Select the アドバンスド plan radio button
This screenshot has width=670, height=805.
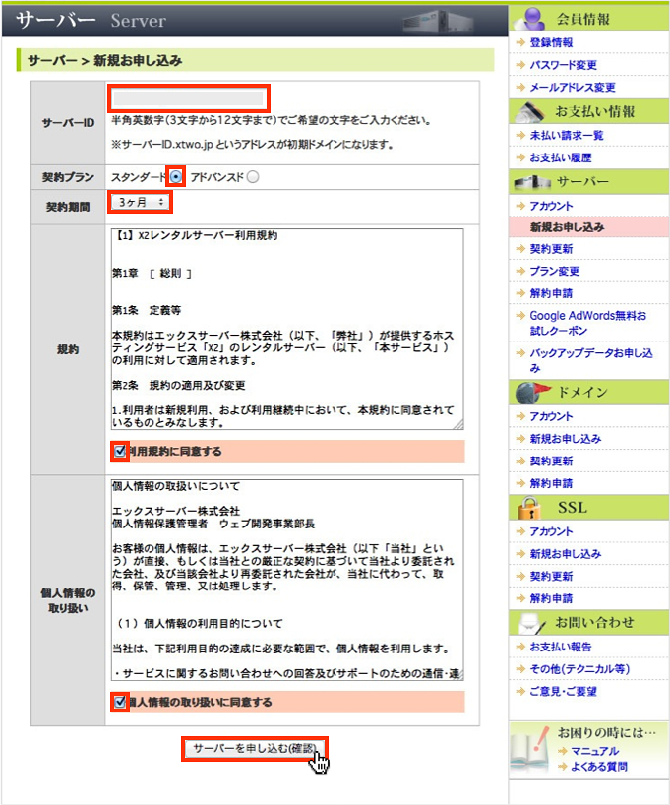253,177
